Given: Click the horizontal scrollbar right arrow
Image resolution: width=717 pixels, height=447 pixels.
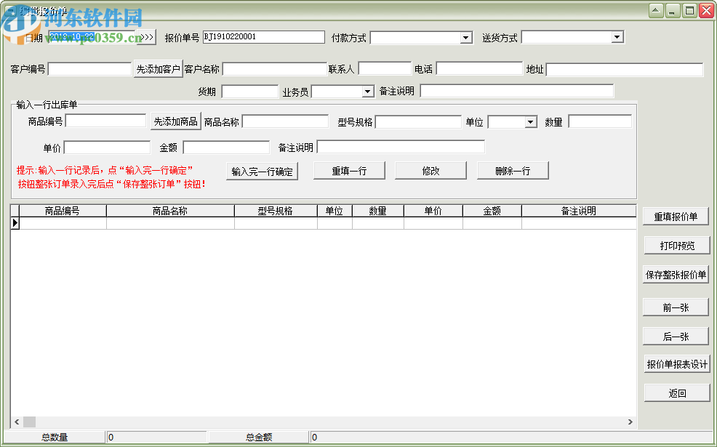Looking at the screenshot, I should point(630,422).
